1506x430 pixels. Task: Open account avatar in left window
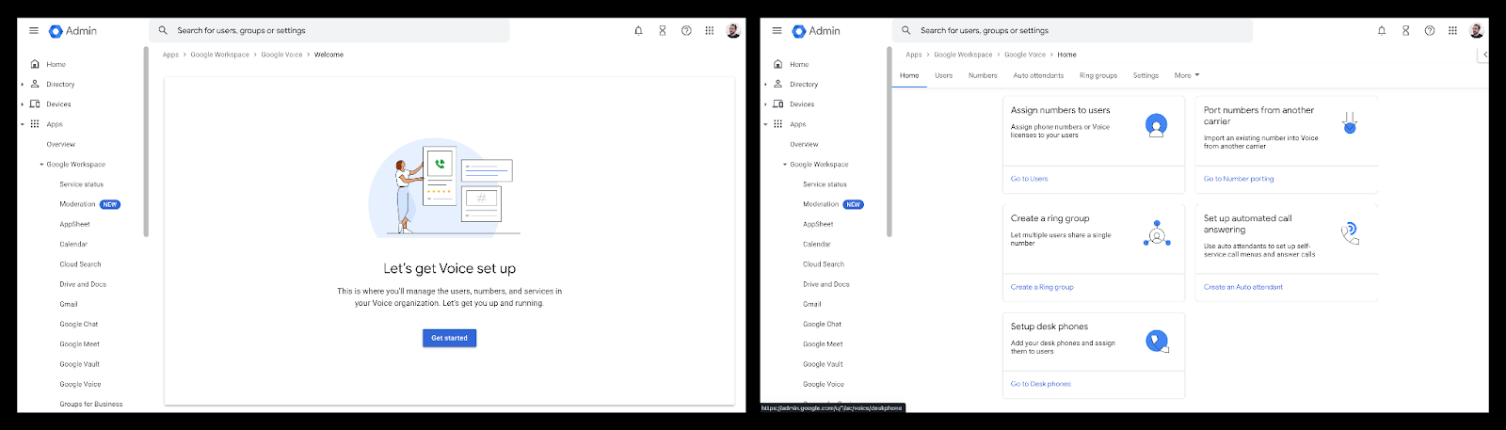(733, 31)
